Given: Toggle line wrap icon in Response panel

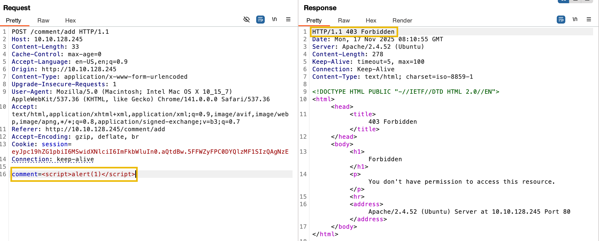Looking at the screenshot, I should (x=561, y=20).
